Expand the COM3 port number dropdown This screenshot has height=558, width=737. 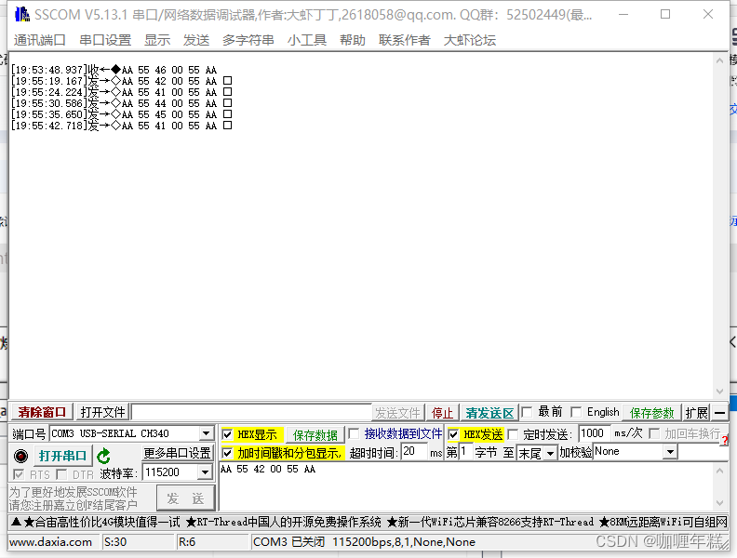point(206,433)
